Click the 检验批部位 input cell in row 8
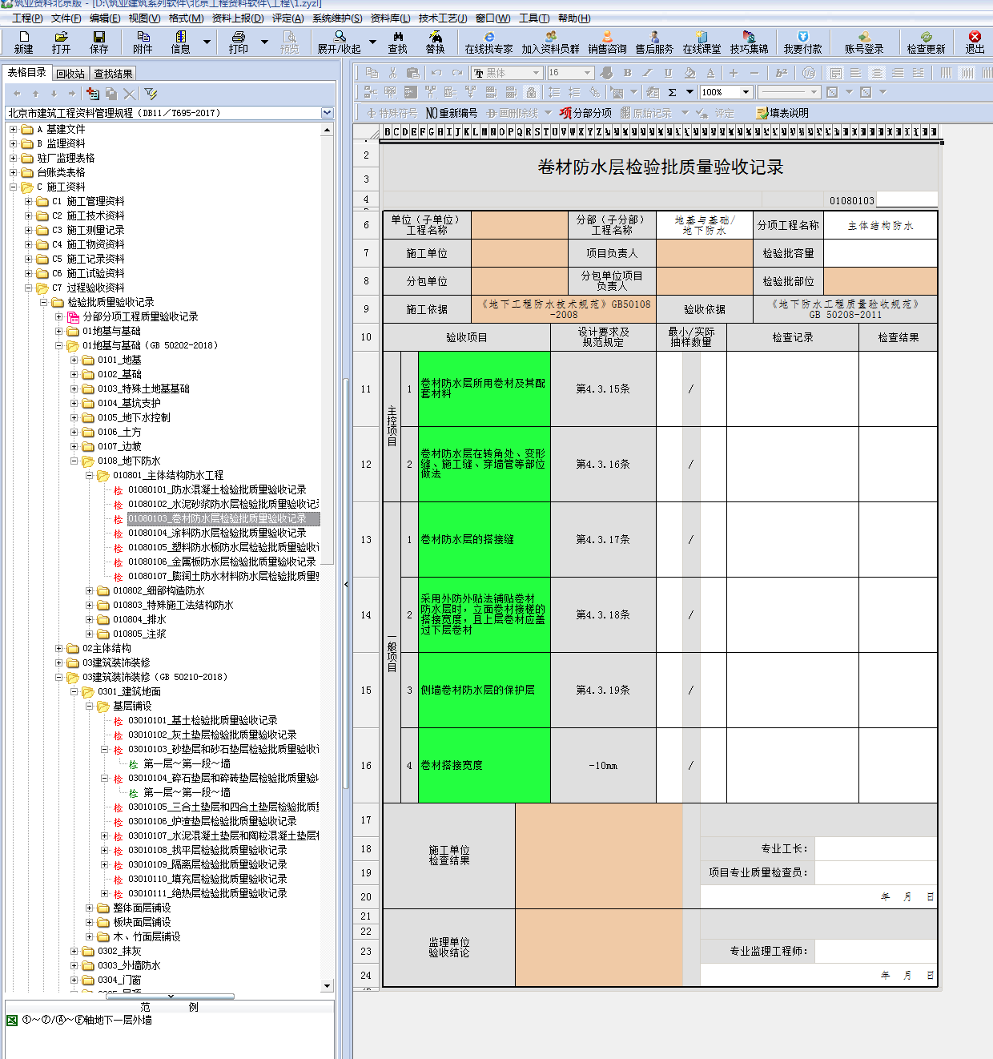Viewport: 993px width, 1059px height. point(880,281)
